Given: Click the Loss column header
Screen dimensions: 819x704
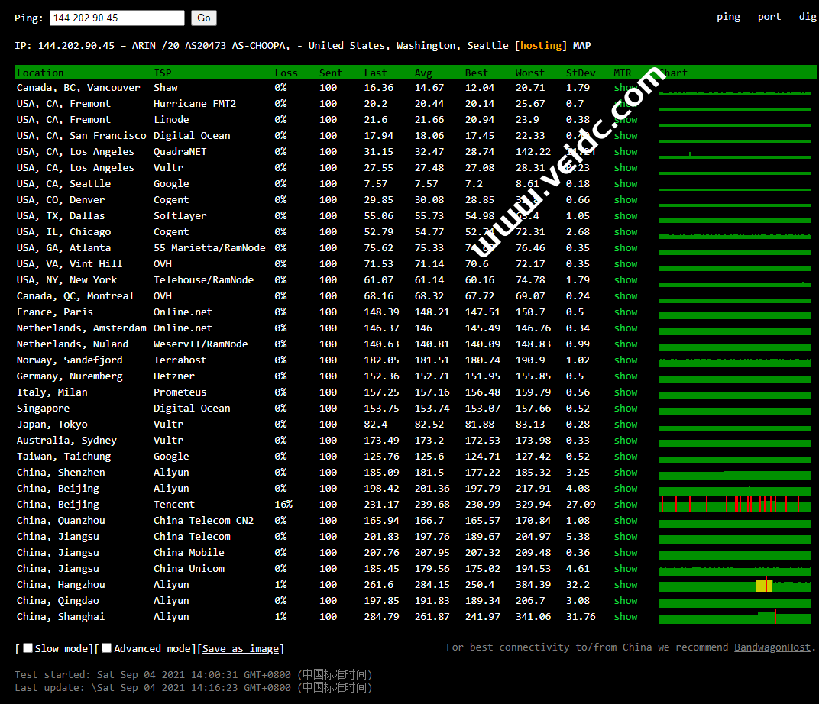Looking at the screenshot, I should coord(286,73).
